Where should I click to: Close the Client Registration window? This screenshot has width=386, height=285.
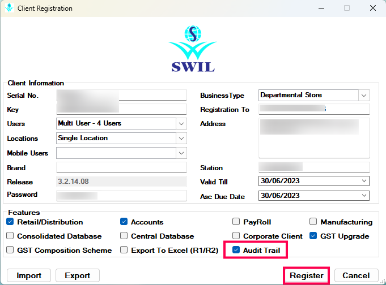coord(373,8)
